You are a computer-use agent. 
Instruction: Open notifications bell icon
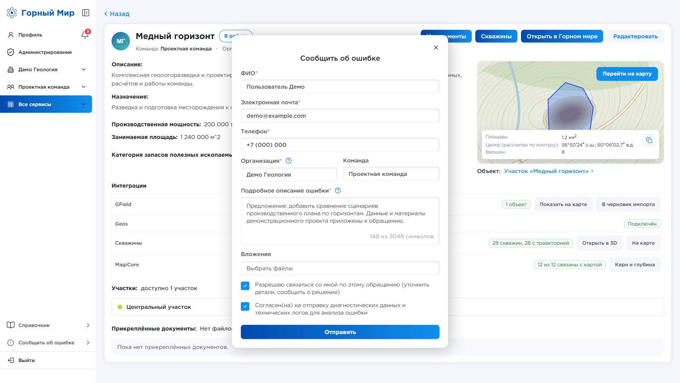point(85,35)
